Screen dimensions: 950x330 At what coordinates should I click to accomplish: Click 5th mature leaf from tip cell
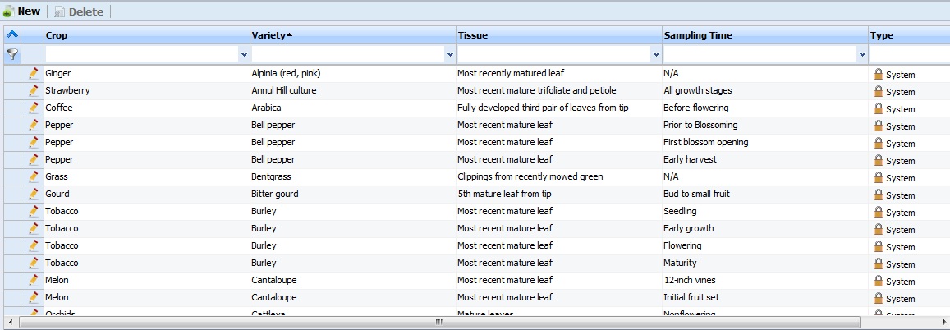pyautogui.click(x=558, y=195)
